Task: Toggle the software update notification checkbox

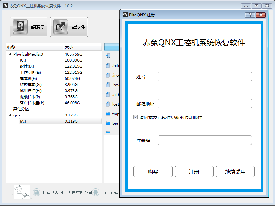Action: pyautogui.click(x=135, y=117)
